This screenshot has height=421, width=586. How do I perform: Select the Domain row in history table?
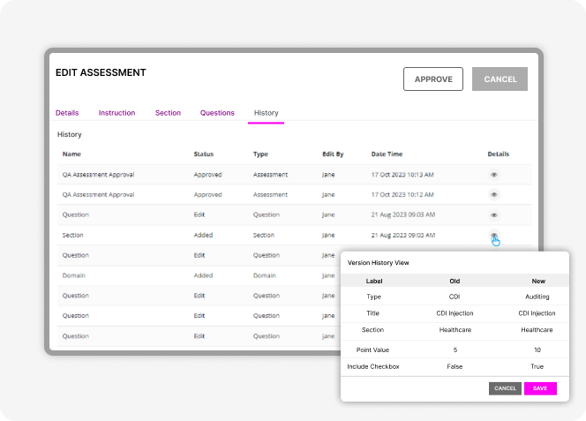74,275
